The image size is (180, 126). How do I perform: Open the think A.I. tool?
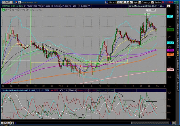[111, 2]
